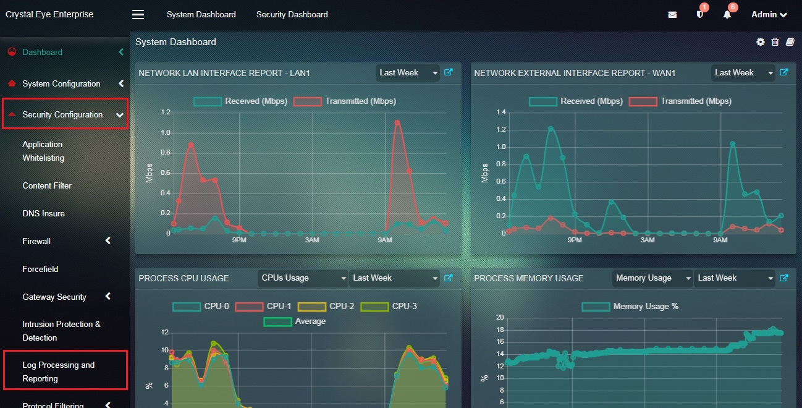
Task: Open Log Processing and Reporting
Action: tap(59, 372)
